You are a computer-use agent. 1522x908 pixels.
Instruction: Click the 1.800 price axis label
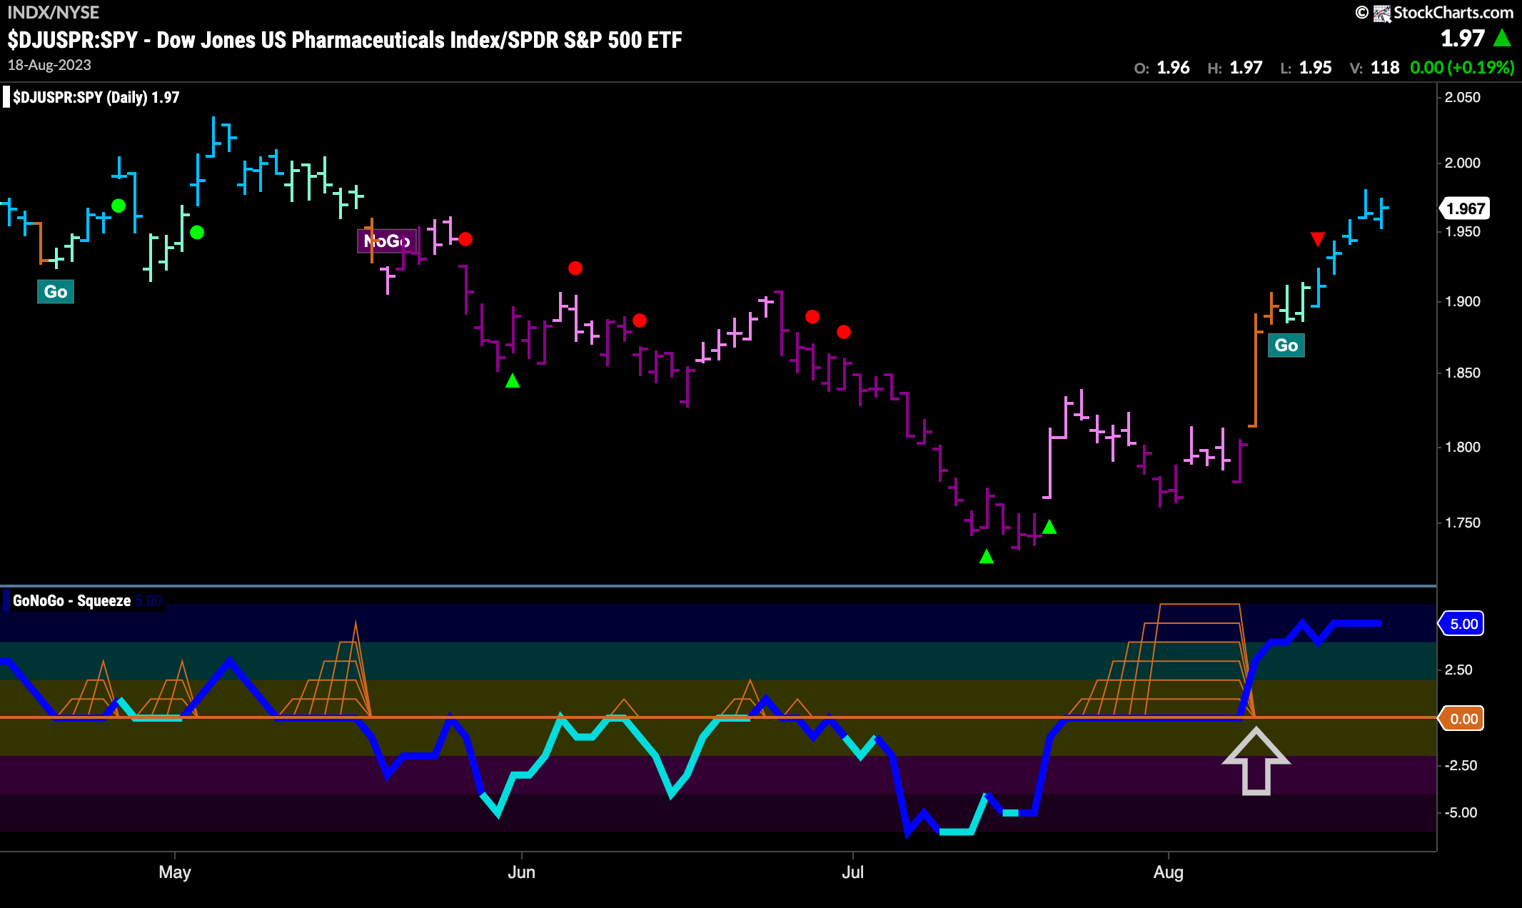[1463, 447]
